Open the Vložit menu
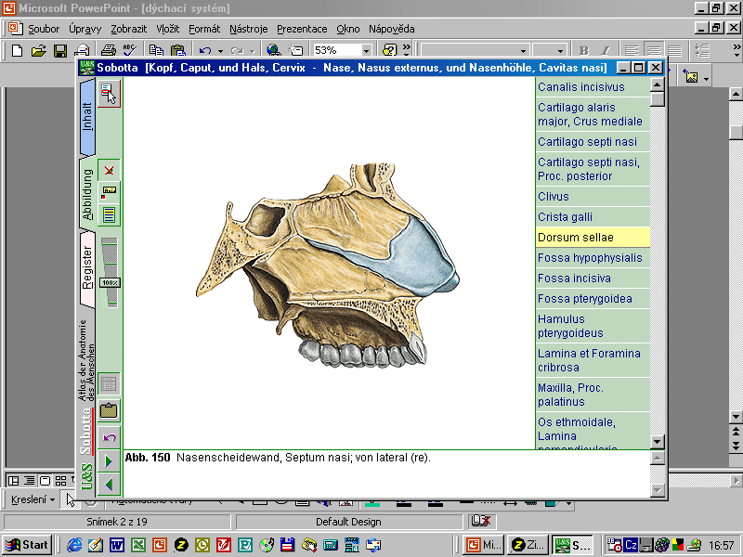The image size is (743, 557). [168, 29]
